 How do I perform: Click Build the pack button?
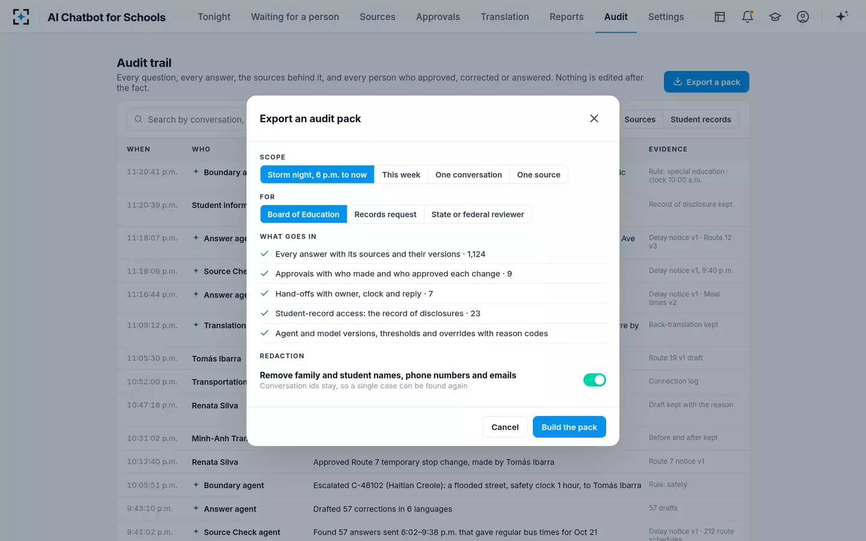click(x=570, y=427)
